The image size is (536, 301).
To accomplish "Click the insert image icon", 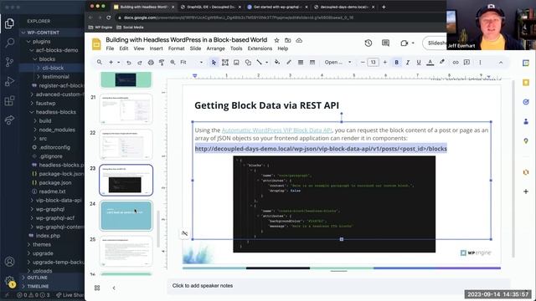I will [x=236, y=63].
